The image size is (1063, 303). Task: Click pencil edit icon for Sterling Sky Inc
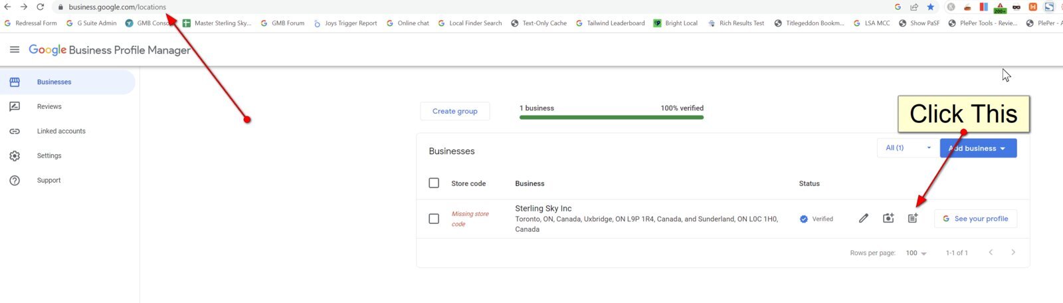864,219
